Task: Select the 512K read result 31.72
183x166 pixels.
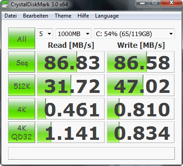Action: click(x=71, y=85)
